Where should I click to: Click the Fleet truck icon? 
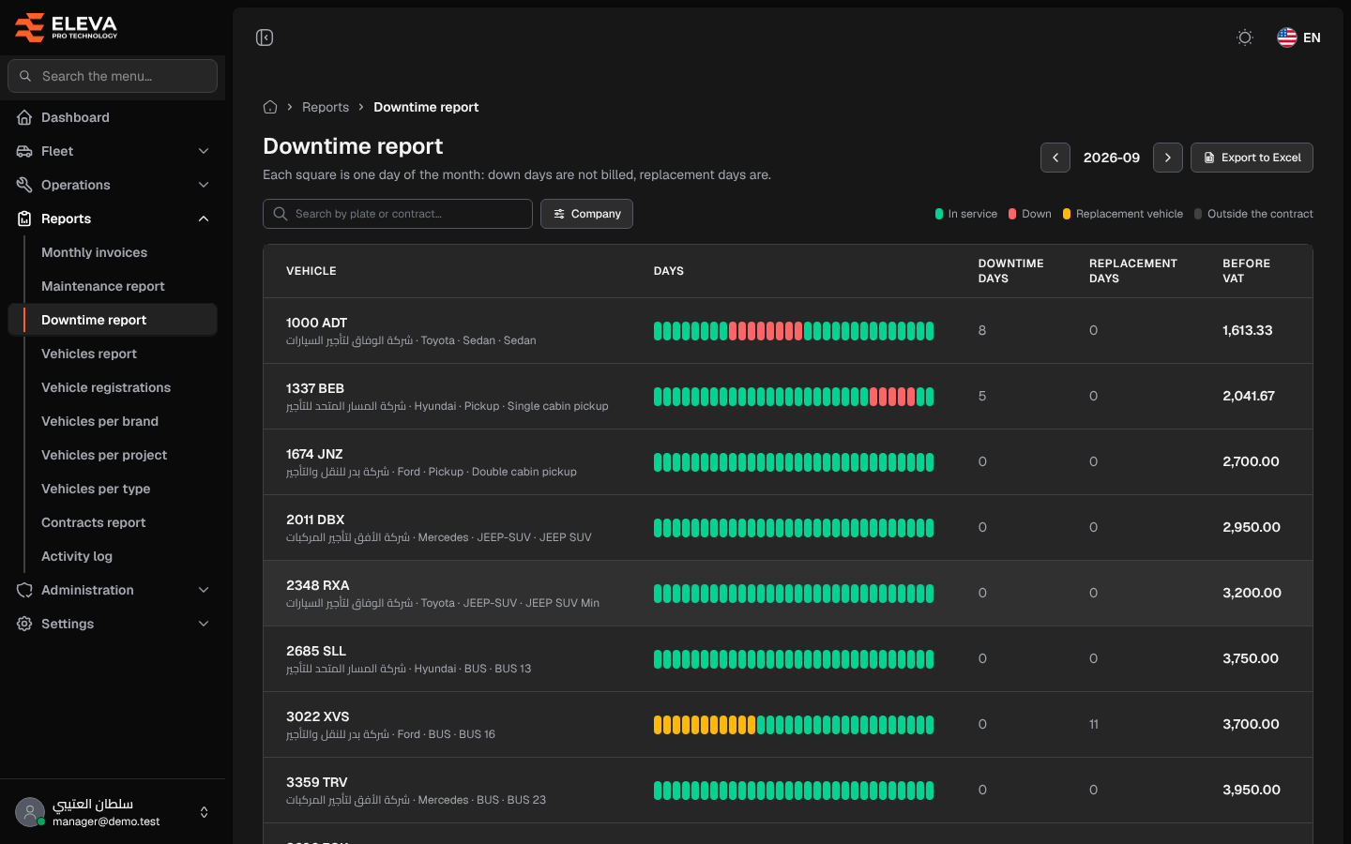[24, 151]
